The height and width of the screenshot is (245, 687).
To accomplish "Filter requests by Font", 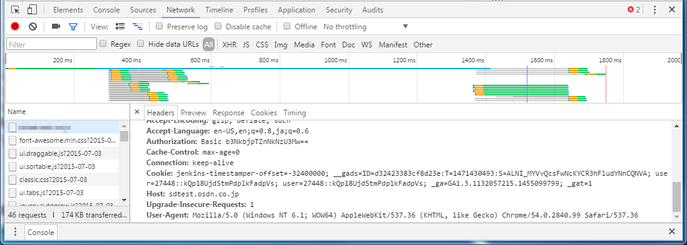I will click(328, 44).
